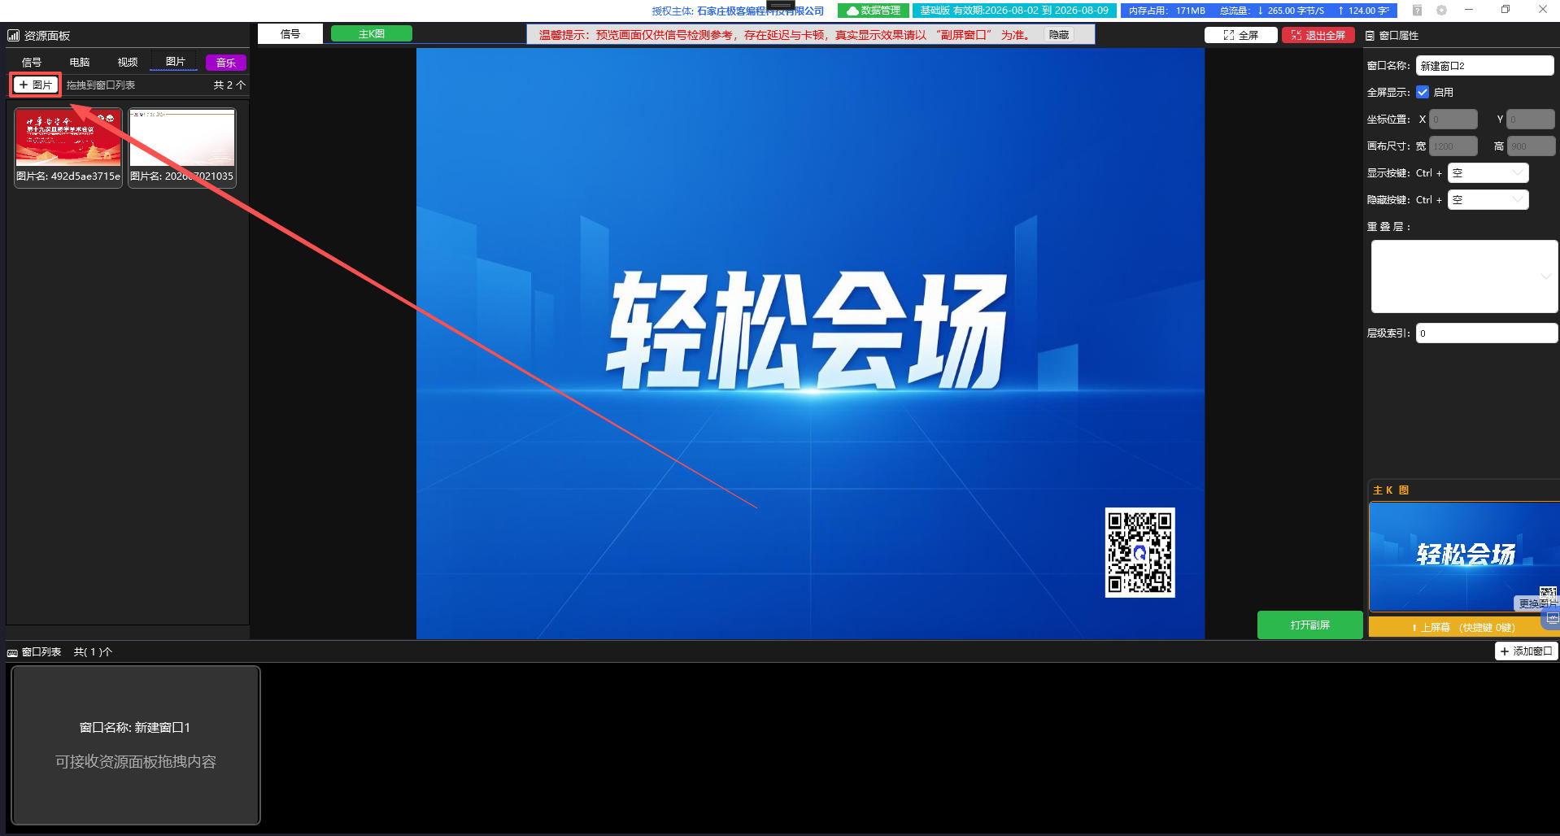1560x836 pixels.
Task: Select the white image thumbnail 2026...021035
Action: [x=182, y=148]
